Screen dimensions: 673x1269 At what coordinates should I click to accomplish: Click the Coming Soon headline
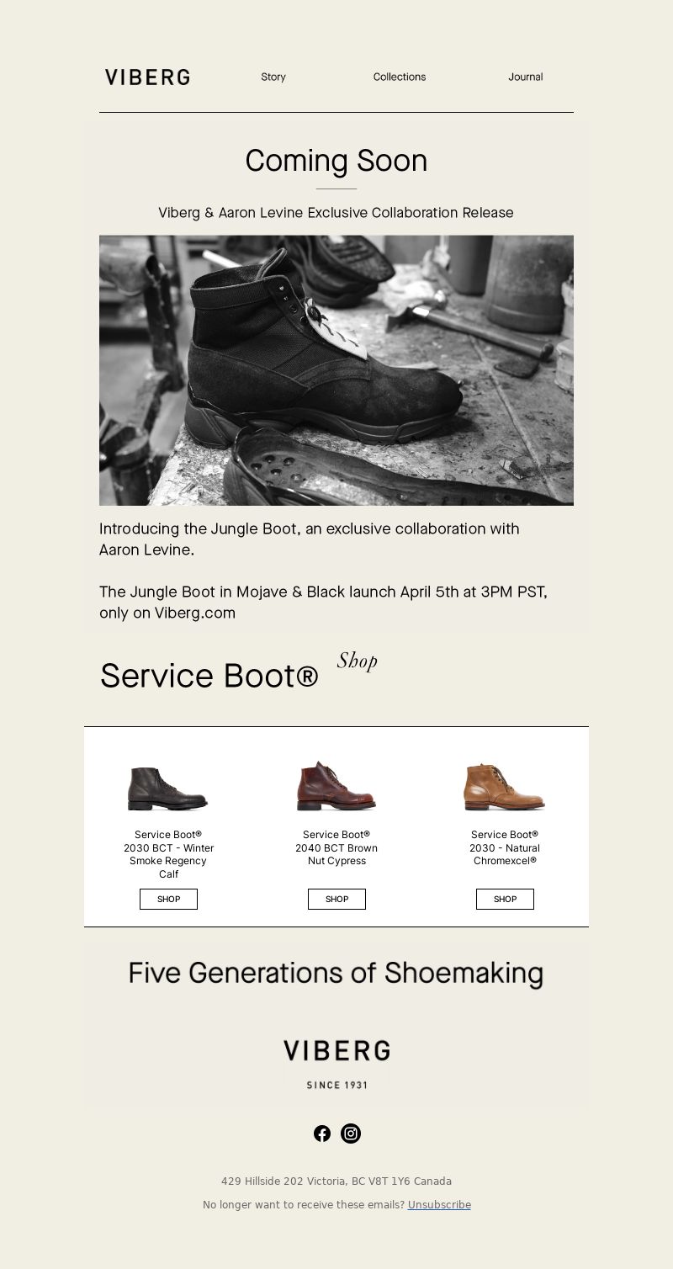(x=336, y=161)
